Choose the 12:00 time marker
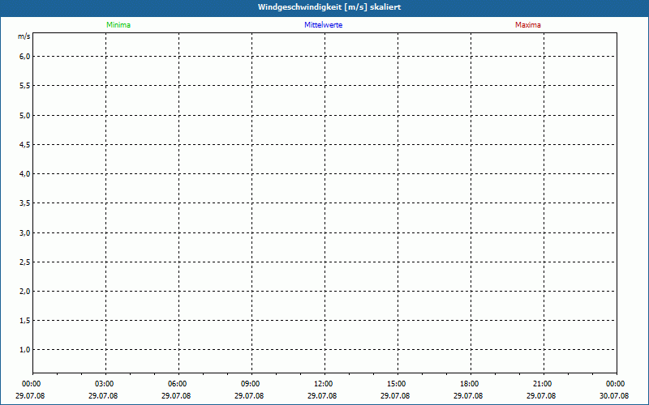 (323, 384)
